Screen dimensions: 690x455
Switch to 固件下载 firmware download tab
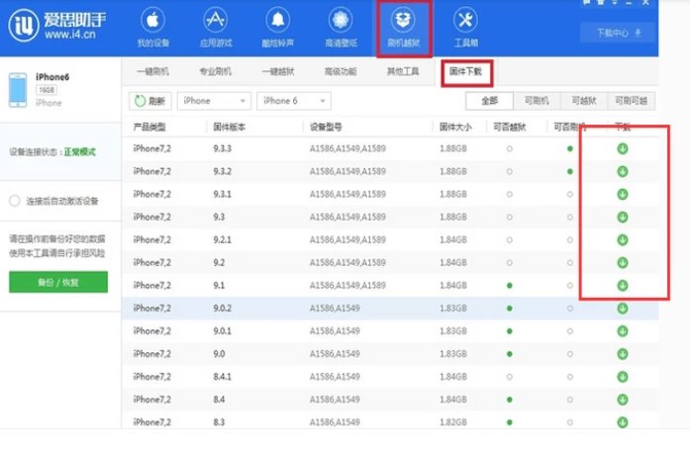465,71
